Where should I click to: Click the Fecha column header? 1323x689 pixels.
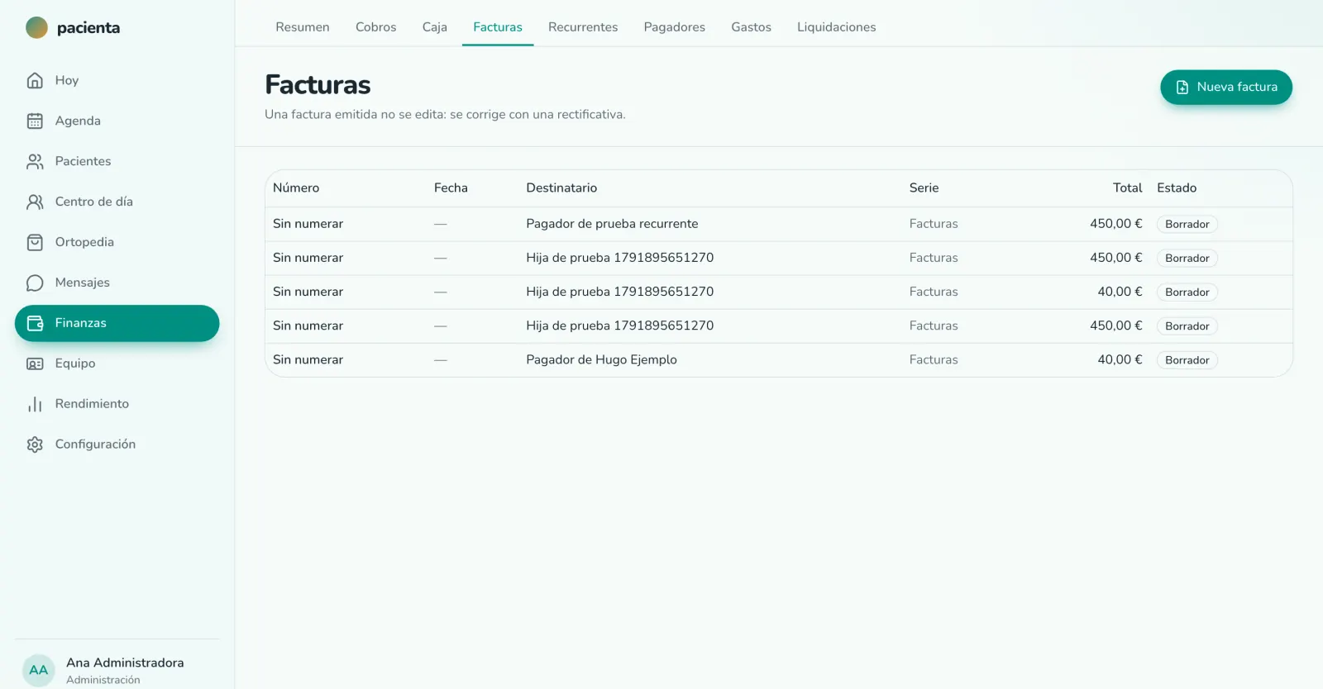pyautogui.click(x=451, y=188)
